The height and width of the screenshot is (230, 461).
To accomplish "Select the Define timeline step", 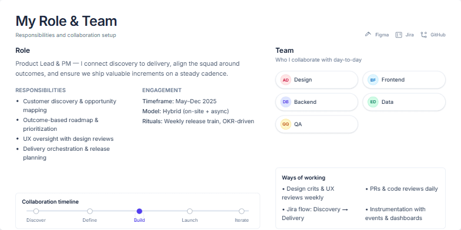I will (x=90, y=211).
